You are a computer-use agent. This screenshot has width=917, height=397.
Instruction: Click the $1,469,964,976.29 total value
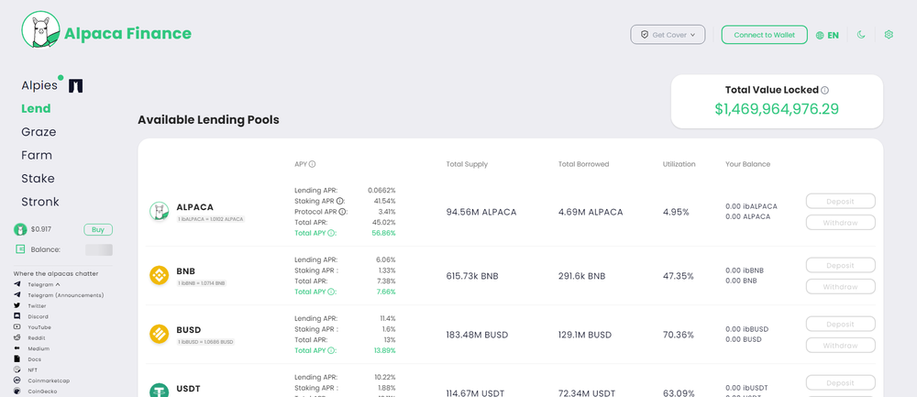coord(777,109)
